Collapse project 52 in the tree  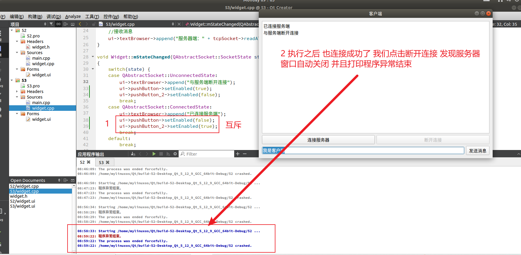pos(12,30)
